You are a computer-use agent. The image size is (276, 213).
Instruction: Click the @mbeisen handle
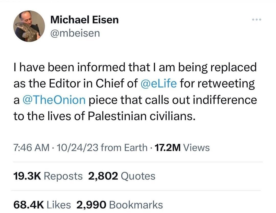tap(75, 33)
